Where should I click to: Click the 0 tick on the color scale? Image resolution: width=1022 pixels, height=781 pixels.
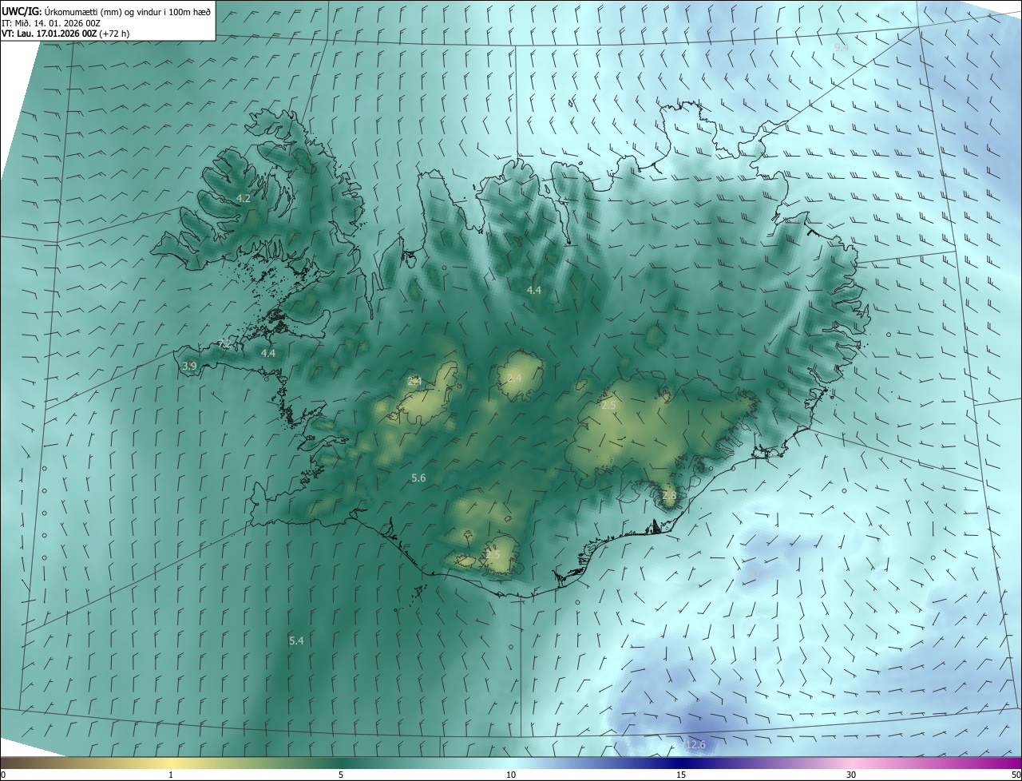click(3, 775)
